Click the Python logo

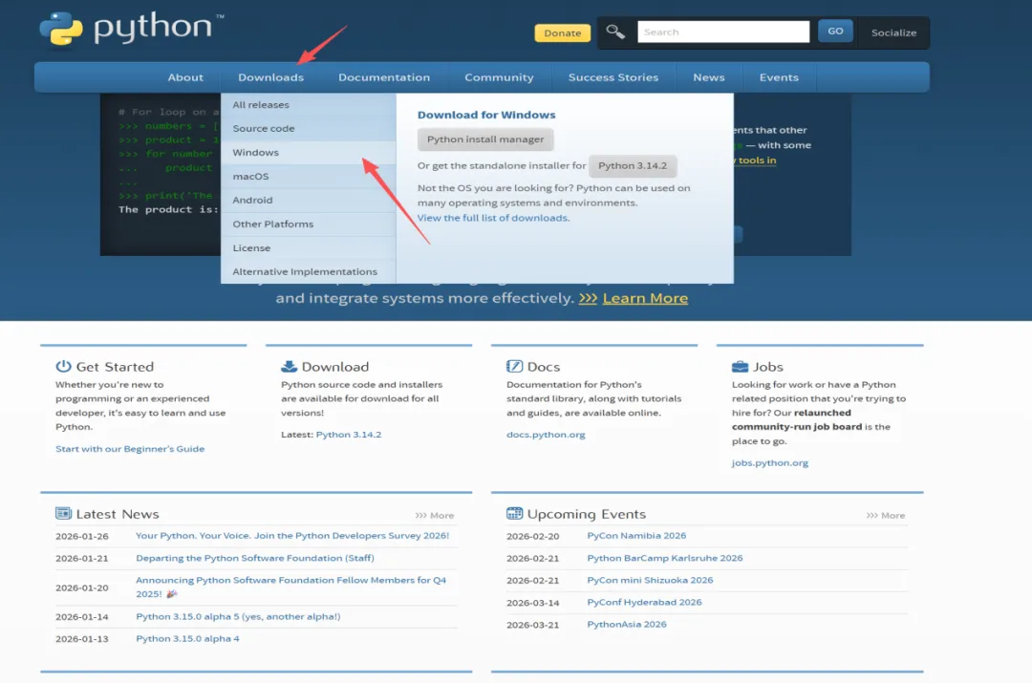(132, 30)
